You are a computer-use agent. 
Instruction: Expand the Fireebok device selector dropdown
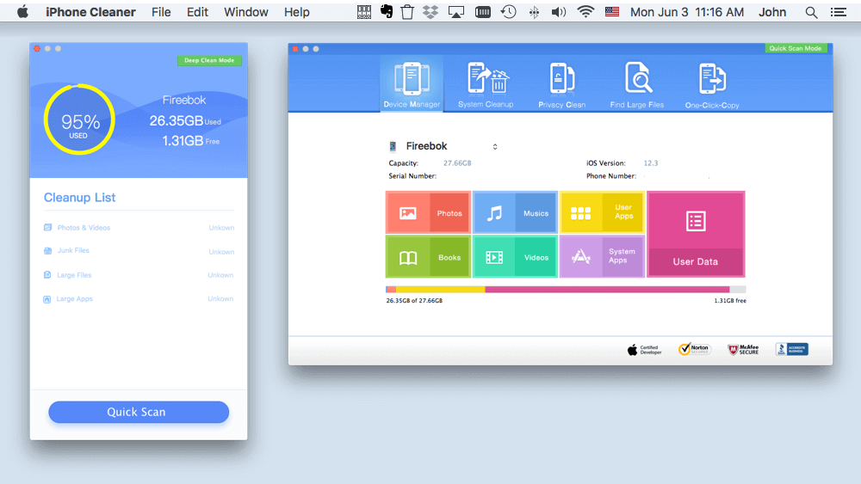(495, 147)
